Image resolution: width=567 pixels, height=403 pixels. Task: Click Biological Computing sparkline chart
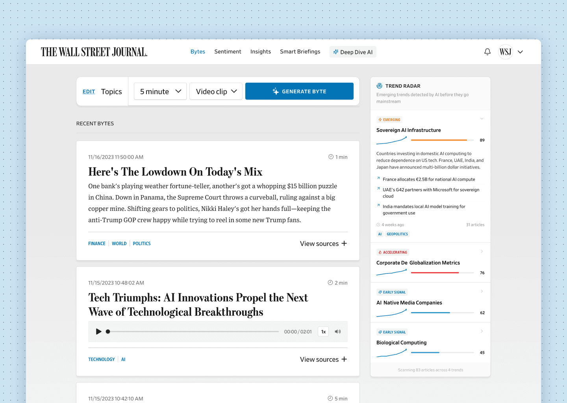391,353
